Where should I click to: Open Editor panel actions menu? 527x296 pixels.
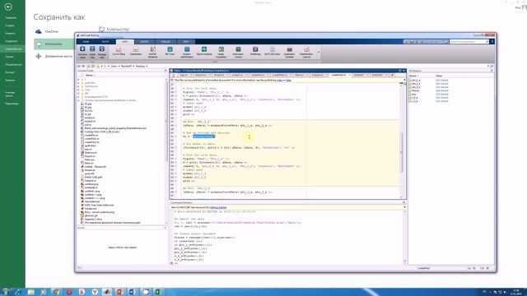[x=400, y=71]
